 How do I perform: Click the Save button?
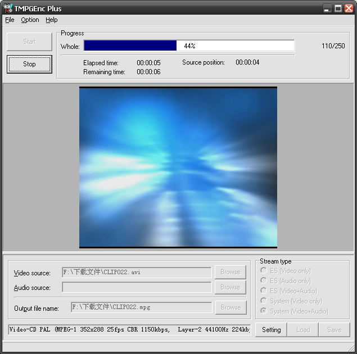(x=335, y=330)
